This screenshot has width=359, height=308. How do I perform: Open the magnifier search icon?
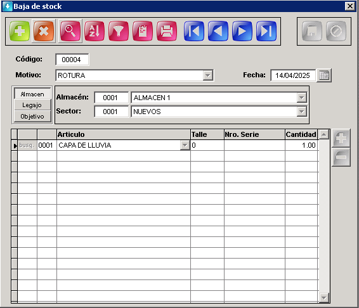click(x=70, y=31)
